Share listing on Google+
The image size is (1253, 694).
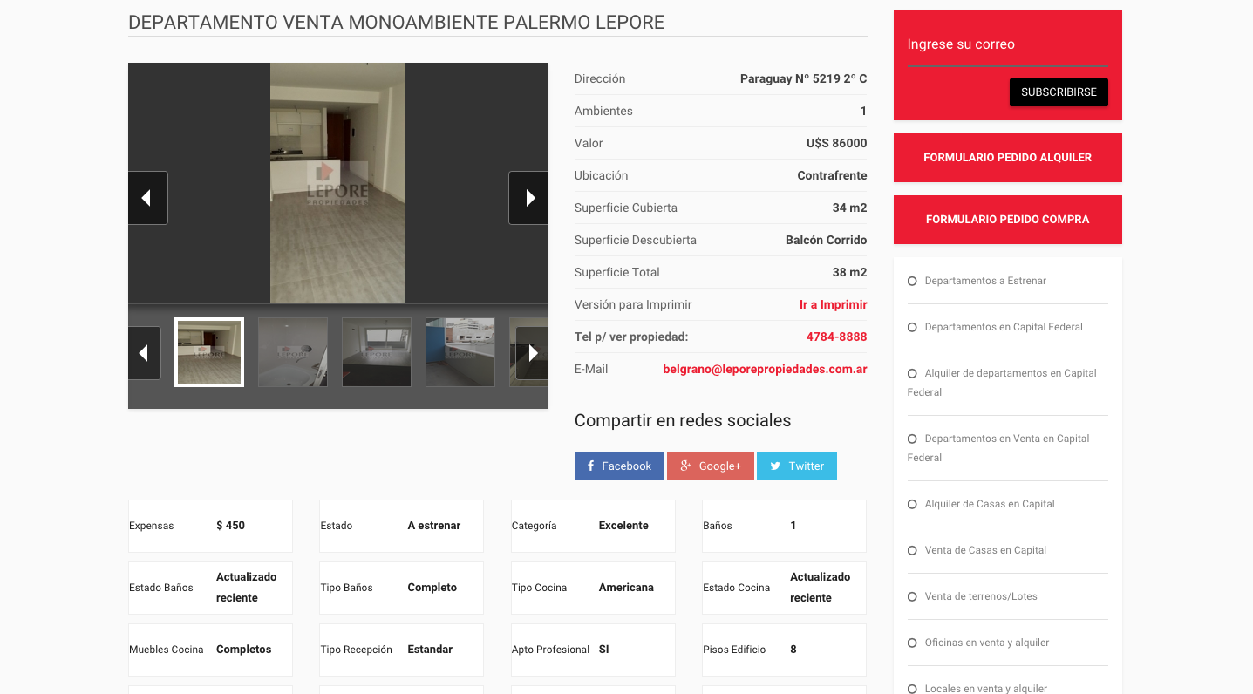(711, 466)
